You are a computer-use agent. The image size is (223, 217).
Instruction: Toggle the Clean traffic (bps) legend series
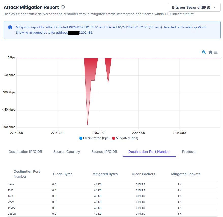[94, 138]
